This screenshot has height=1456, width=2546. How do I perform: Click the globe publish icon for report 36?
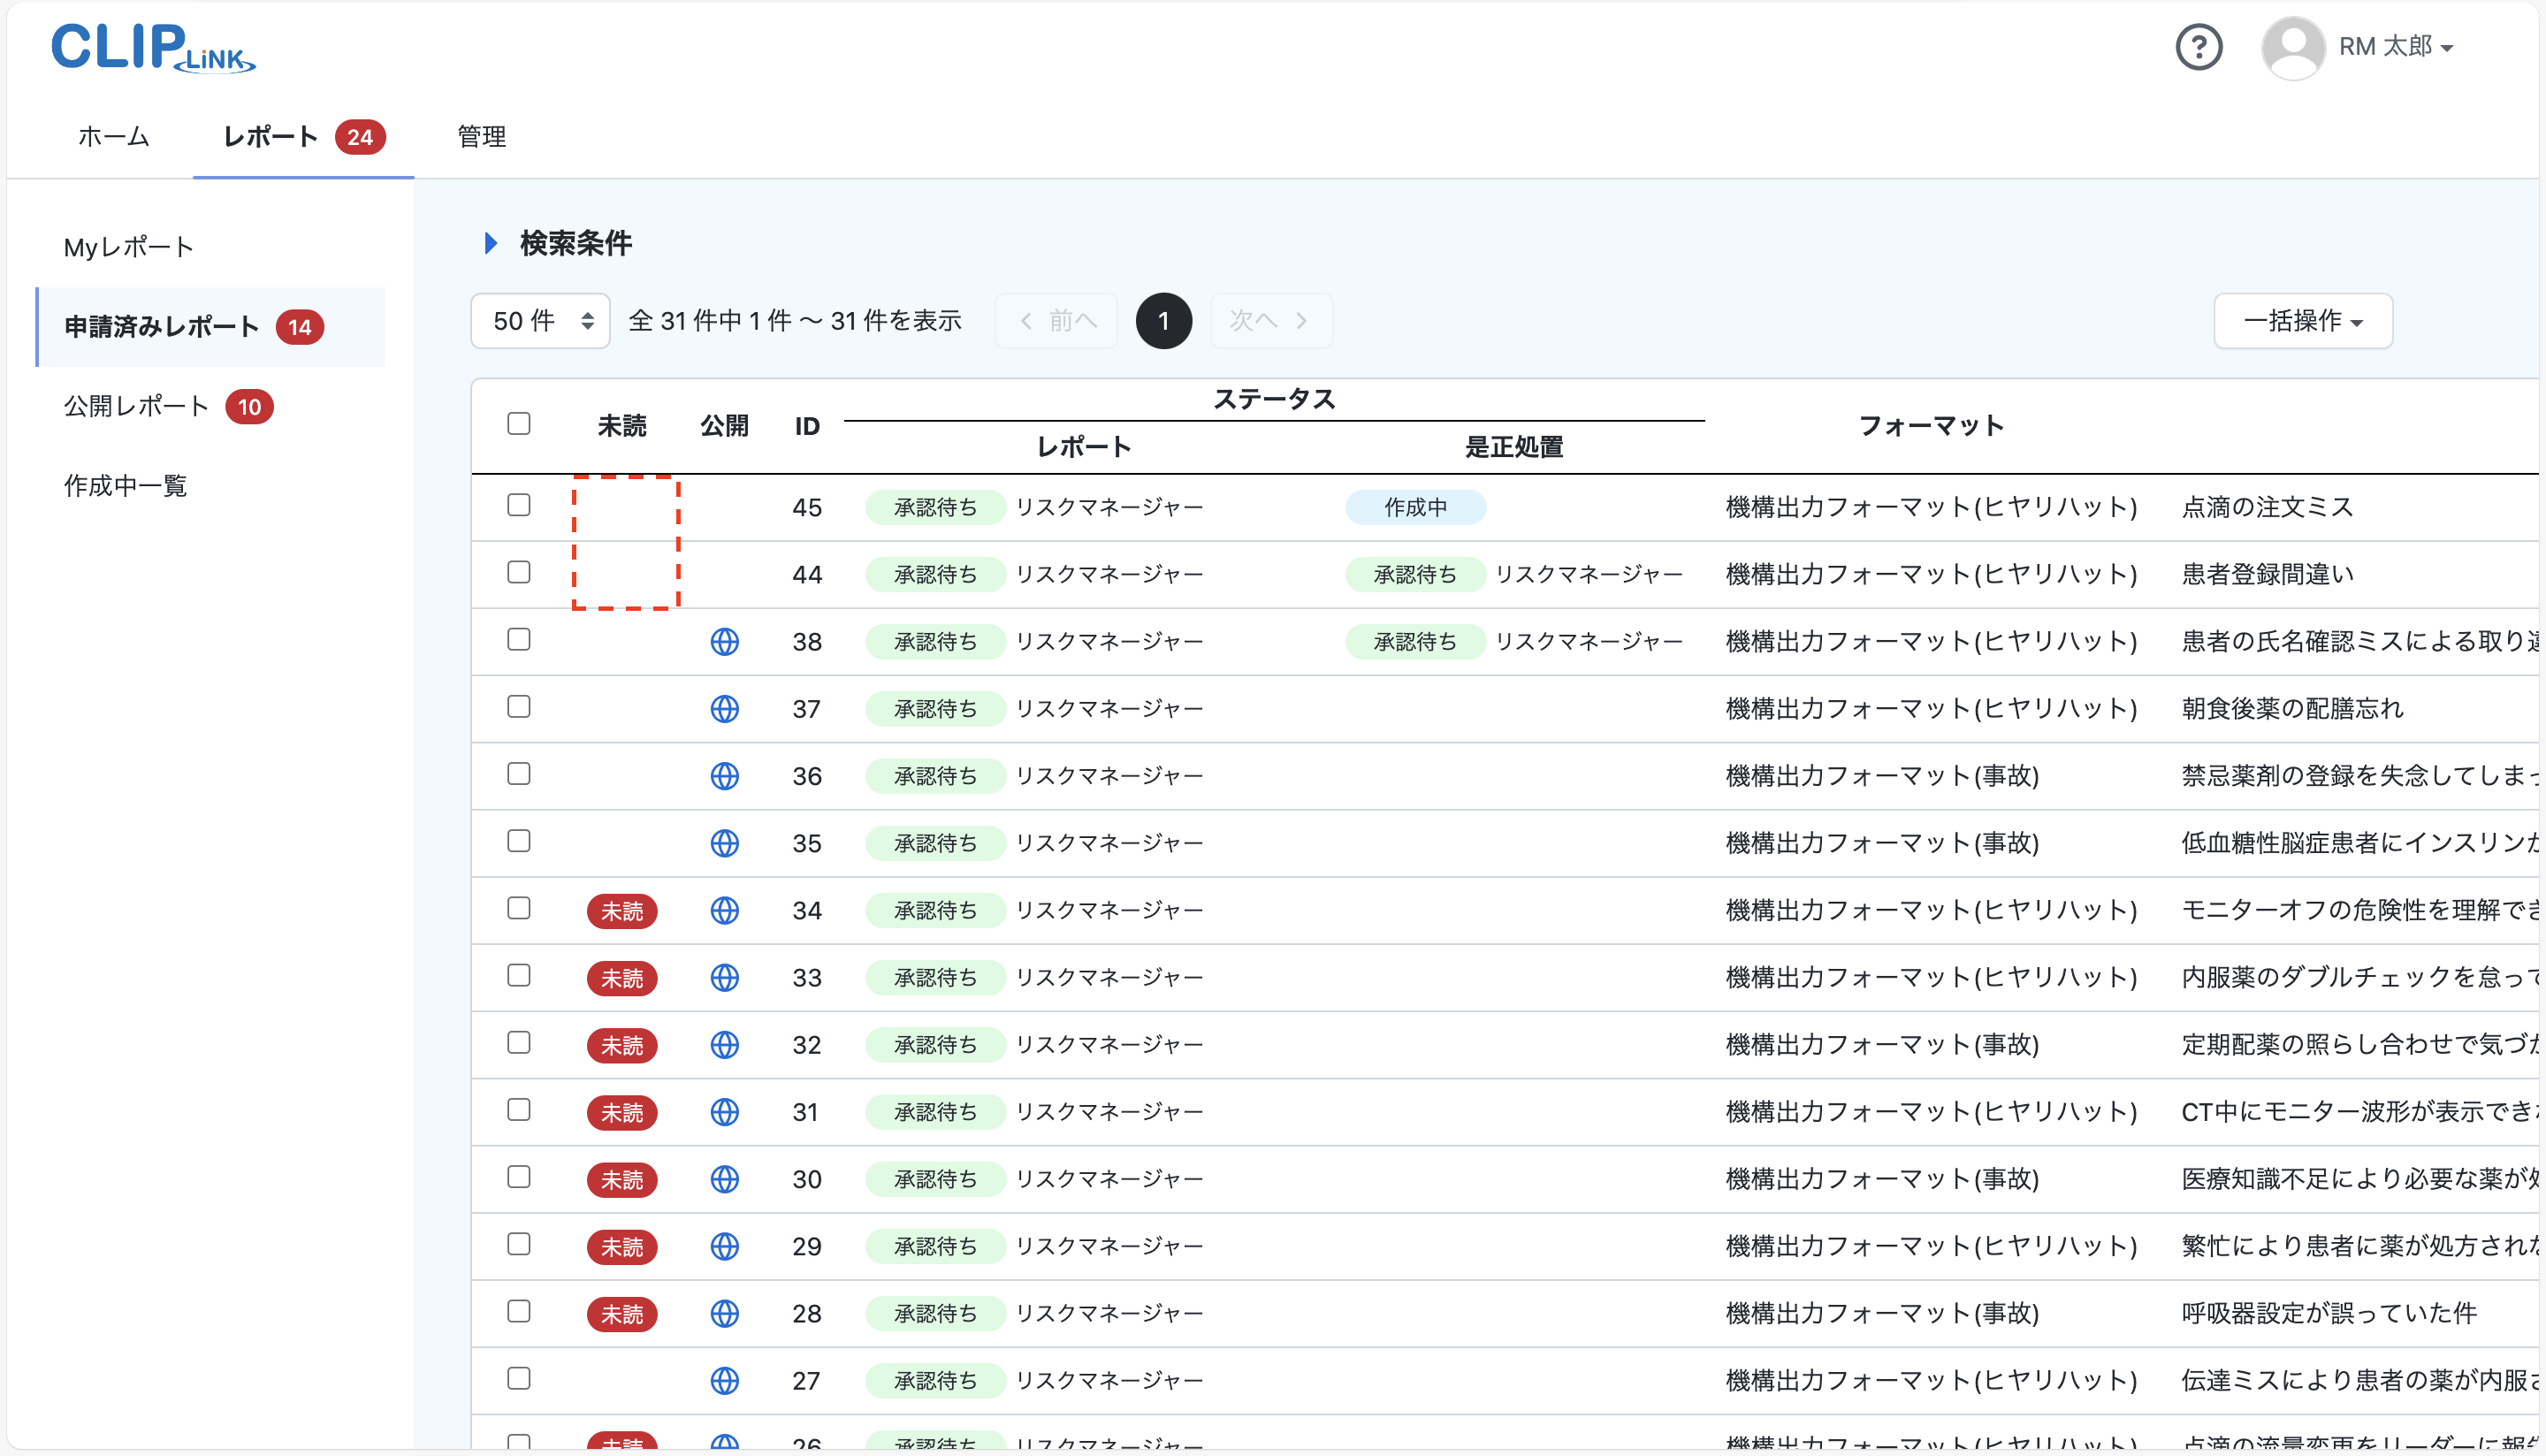725,775
